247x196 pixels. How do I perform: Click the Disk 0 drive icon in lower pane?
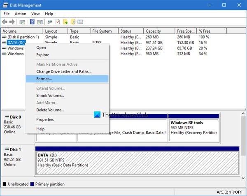coord(7,117)
